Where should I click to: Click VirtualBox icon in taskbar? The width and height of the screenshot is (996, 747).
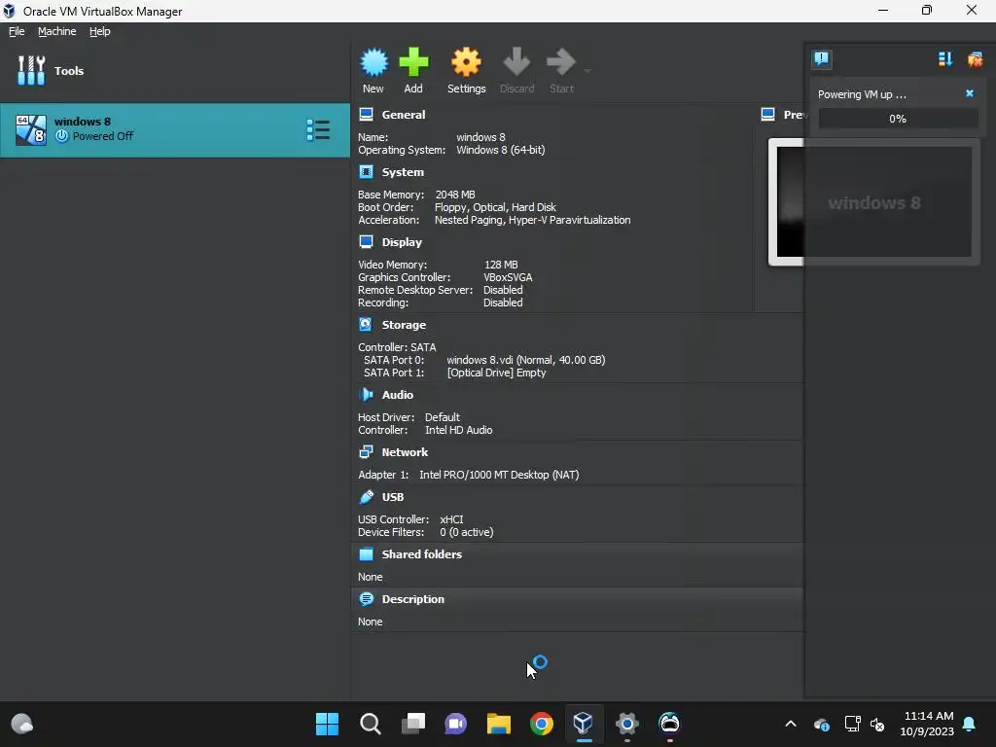coord(584,724)
